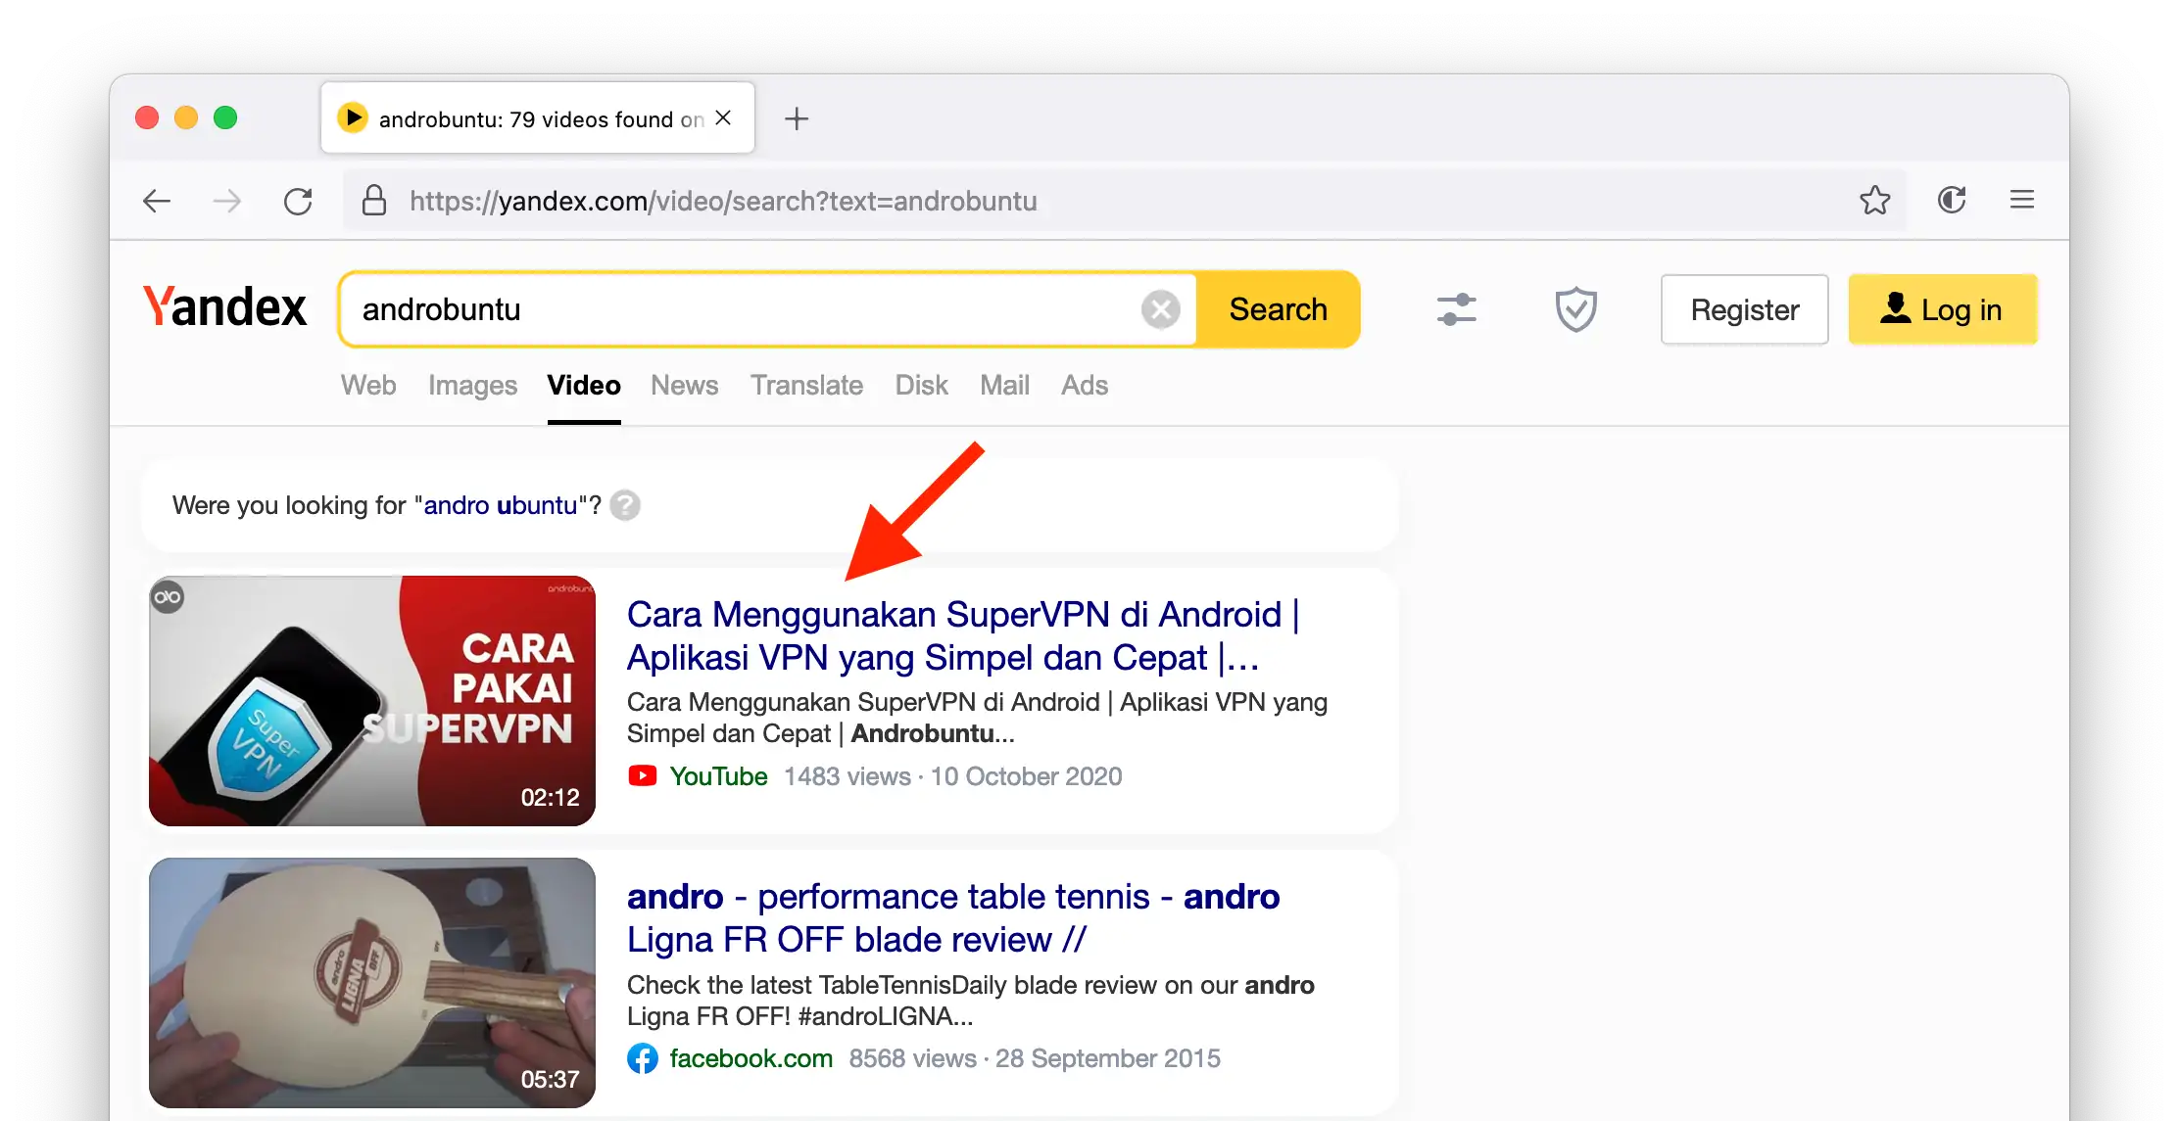Click the Log in button
Screen dimensions: 2179x1121
click(1943, 309)
